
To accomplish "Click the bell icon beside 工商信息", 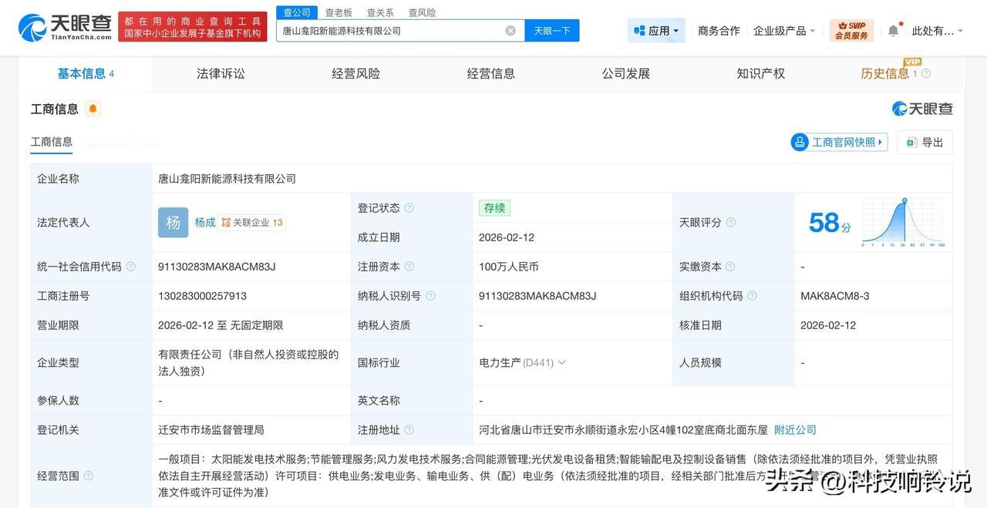I will 93,109.
